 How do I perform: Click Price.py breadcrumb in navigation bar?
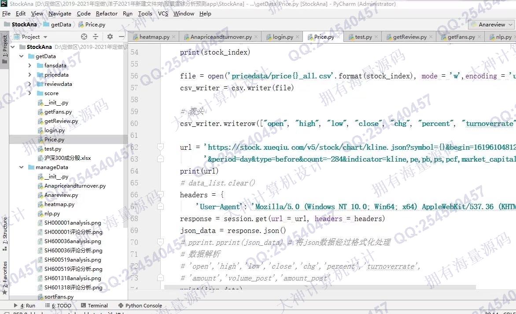tap(92, 24)
